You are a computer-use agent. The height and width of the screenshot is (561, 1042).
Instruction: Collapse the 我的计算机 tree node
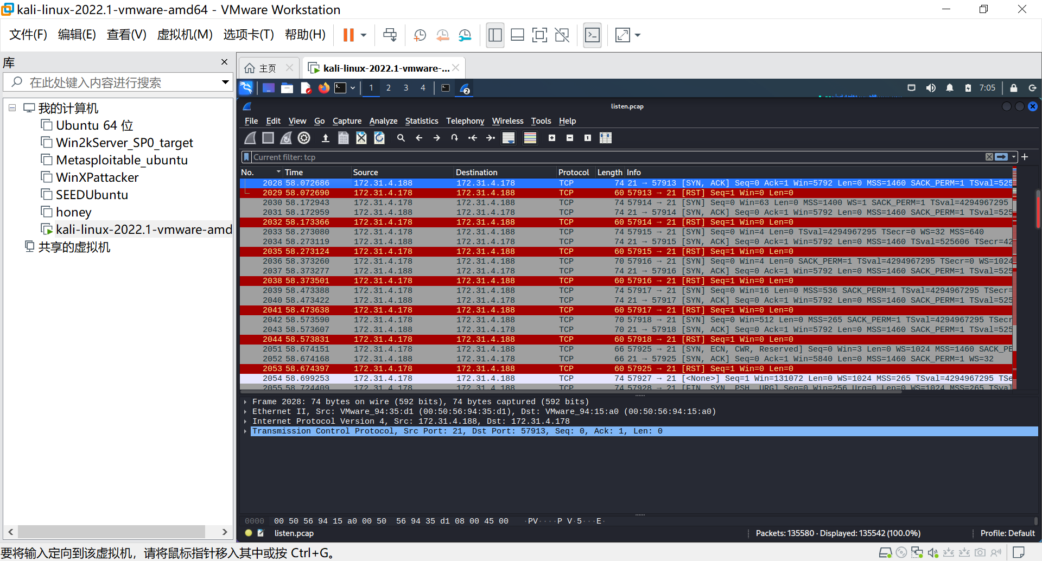coord(12,108)
